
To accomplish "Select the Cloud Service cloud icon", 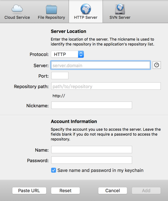I will tap(17, 9).
